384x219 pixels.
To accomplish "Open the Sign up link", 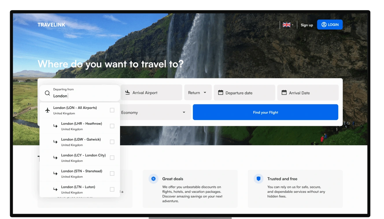I will [x=307, y=25].
